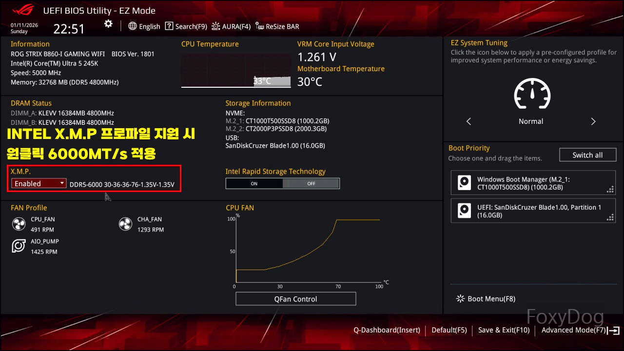Click the date 01/11/2026 Sunday
This screenshot has height=351, width=624.
click(x=24, y=27)
